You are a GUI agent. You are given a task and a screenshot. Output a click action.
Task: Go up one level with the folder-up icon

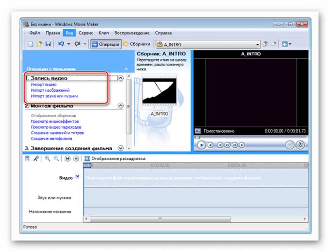pyautogui.click(x=265, y=44)
